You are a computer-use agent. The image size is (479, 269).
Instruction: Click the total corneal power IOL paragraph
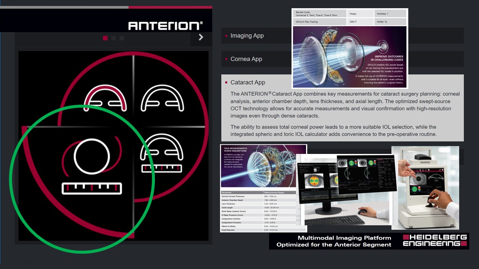pos(333,131)
